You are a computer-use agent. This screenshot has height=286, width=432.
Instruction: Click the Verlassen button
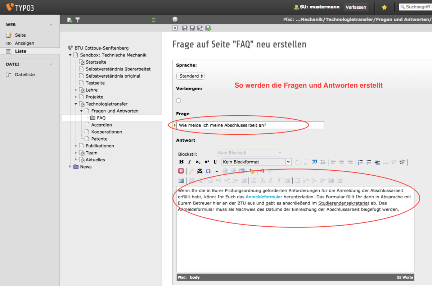tap(356, 7)
